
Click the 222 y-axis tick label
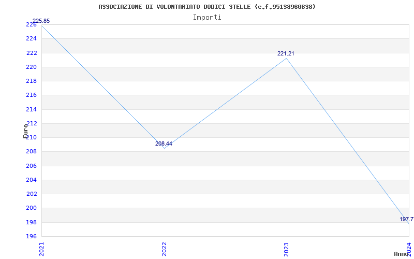pyautogui.click(x=32, y=53)
